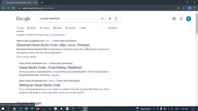
Task: Open the Google account avatar R
Action: tap(188, 19)
